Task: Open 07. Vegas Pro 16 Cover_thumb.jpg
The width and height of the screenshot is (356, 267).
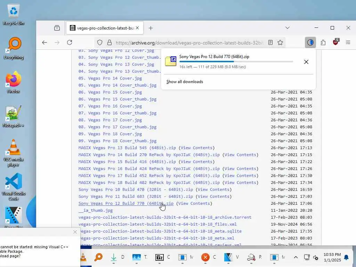Action: (118, 113)
